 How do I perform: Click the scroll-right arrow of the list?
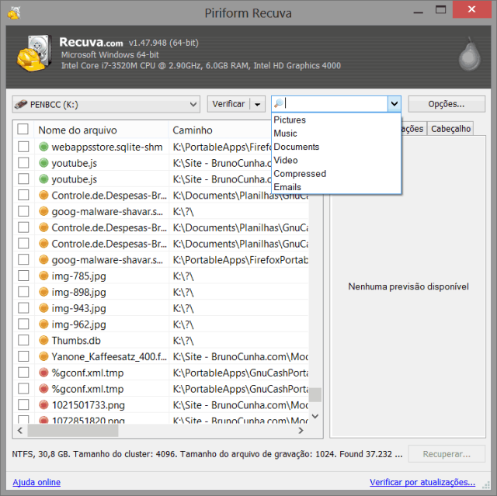[301, 431]
